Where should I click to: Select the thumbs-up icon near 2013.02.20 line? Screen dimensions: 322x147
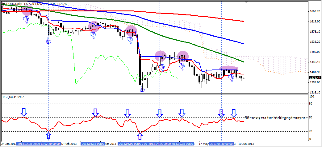pos(48,41)
